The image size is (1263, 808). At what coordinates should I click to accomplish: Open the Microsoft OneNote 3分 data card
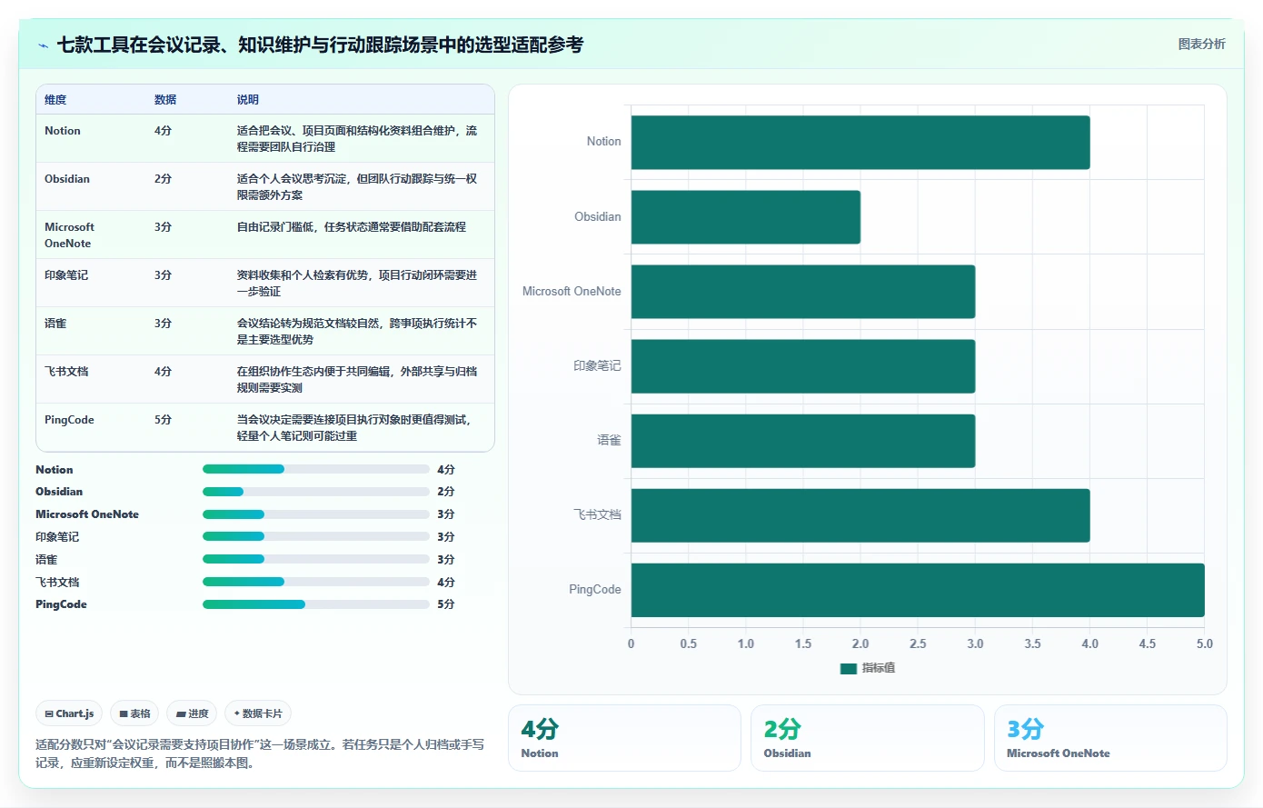pyautogui.click(x=1110, y=738)
